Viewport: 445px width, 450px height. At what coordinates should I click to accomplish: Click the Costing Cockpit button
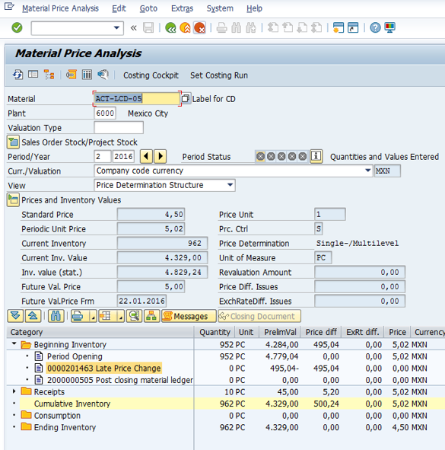pos(151,75)
